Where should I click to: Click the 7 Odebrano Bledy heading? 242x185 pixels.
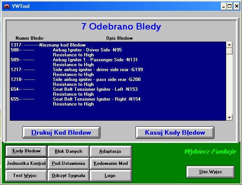tap(121, 26)
